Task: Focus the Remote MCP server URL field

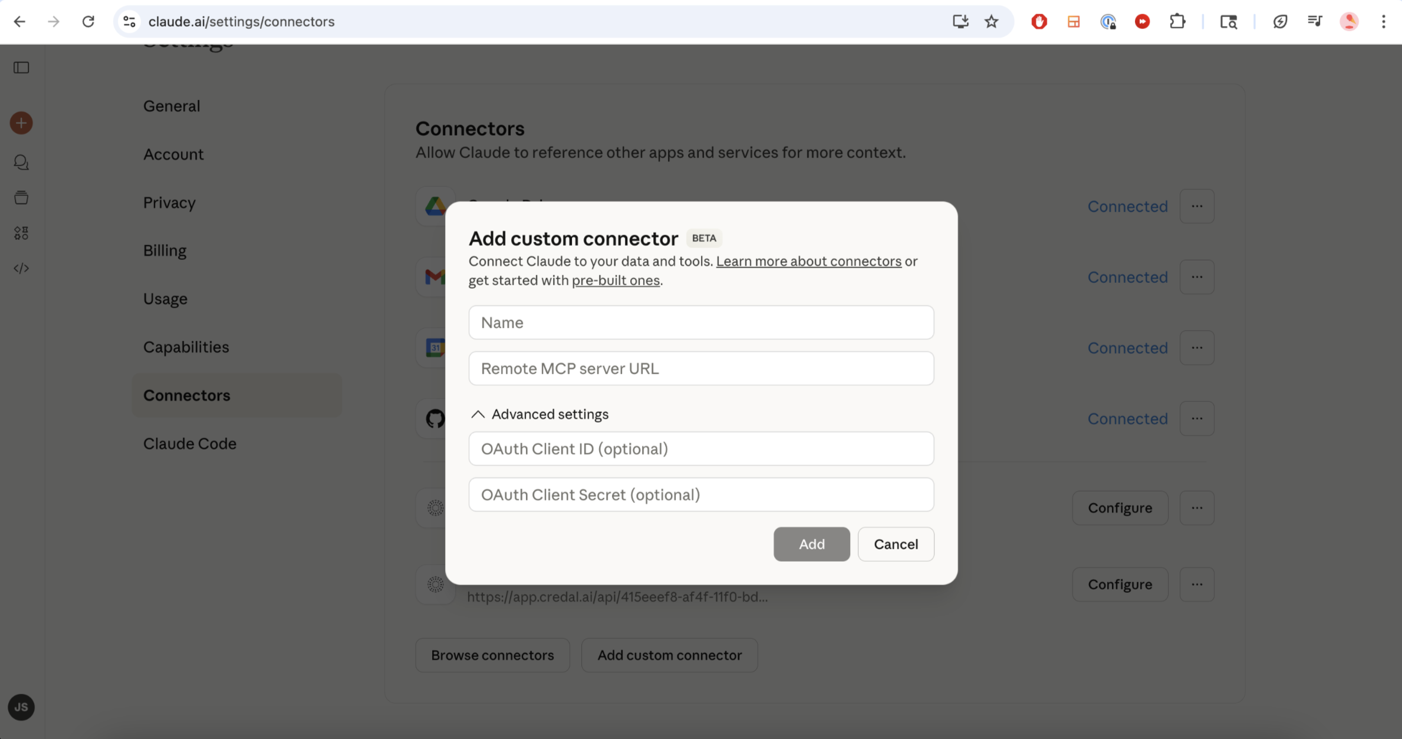Action: tap(700, 368)
